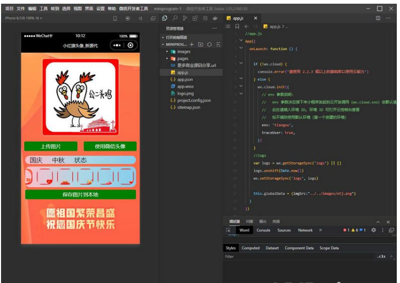400x283 pixels.
Task: Click the new file plus icon in explorer
Action: coord(192,44)
